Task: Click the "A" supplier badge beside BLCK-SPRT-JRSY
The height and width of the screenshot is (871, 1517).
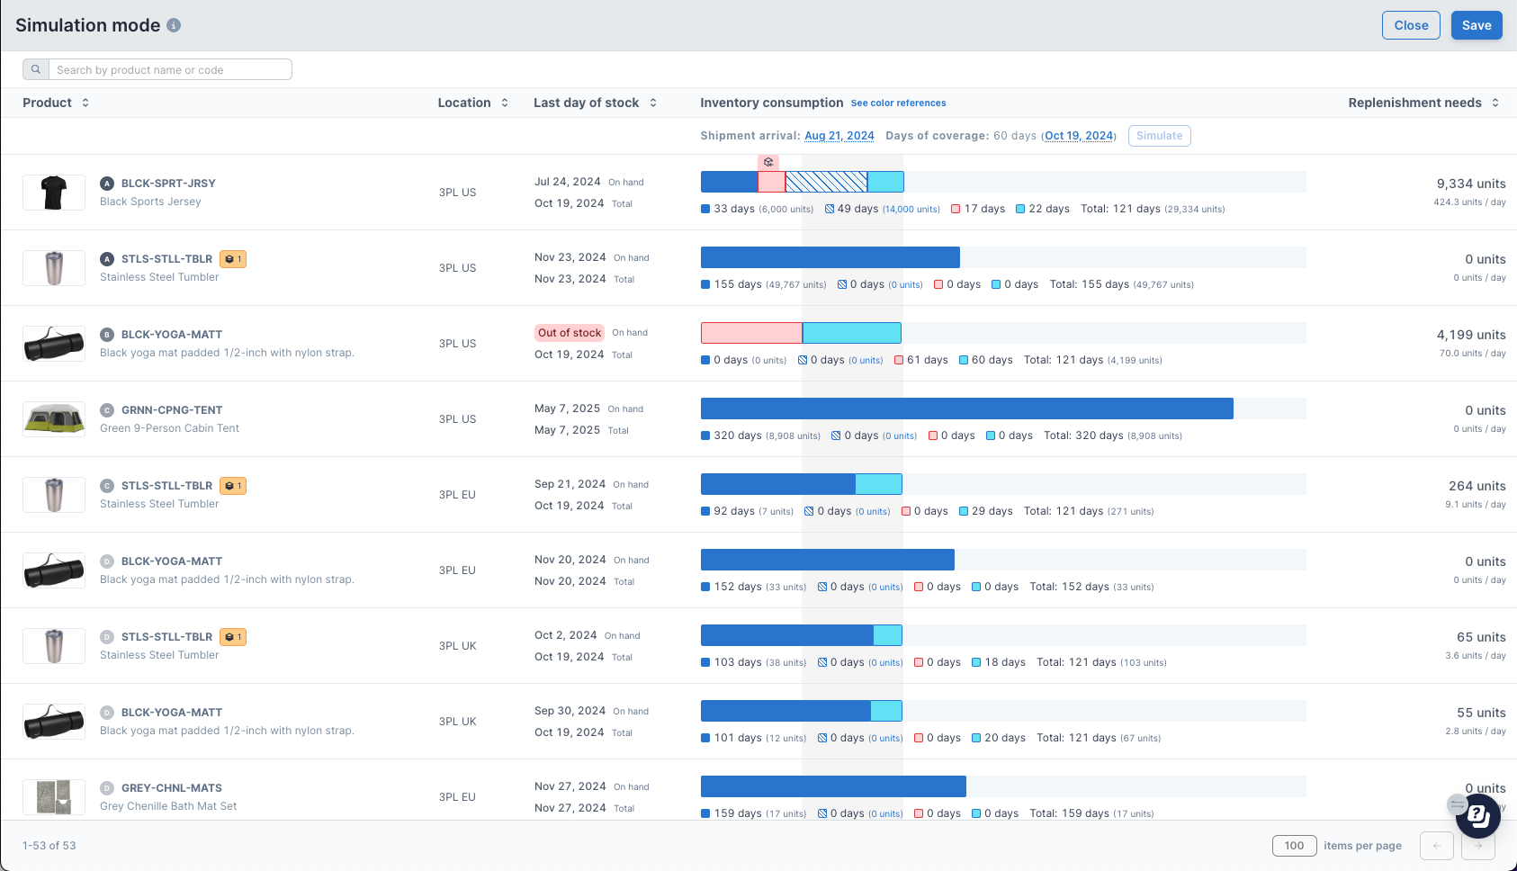Action: [107, 183]
